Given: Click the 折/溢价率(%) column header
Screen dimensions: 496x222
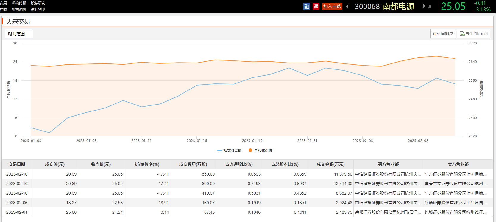Looking at the screenshot, I should pyautogui.click(x=147, y=164).
